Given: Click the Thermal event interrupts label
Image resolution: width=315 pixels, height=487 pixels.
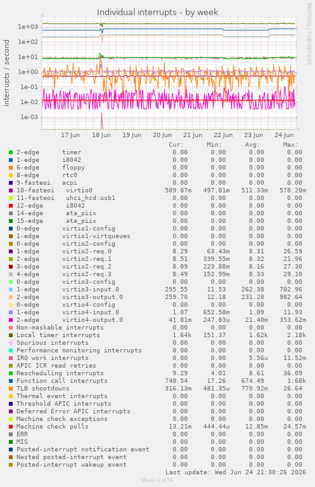Looking at the screenshot, I should 62,396.
